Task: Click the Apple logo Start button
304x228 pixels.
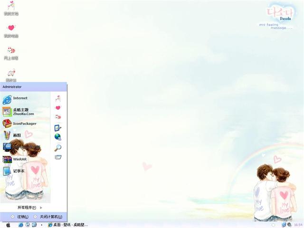Action: 8,225
